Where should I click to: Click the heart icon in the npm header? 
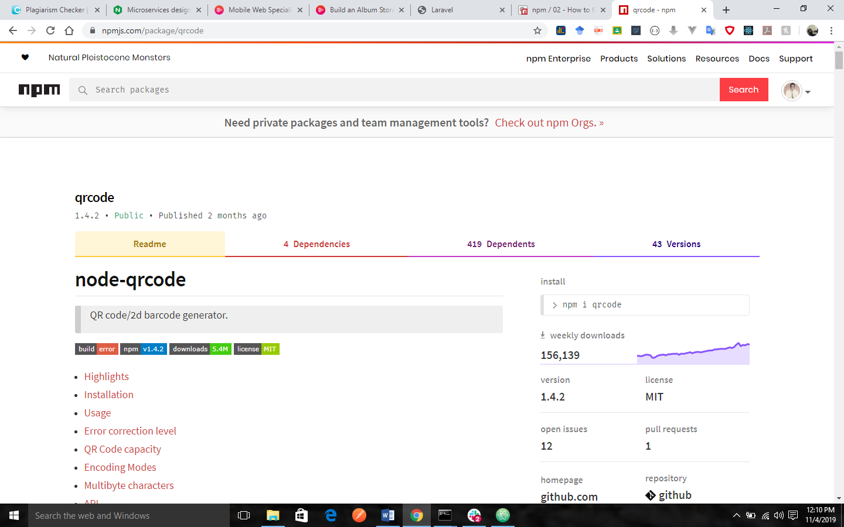pyautogui.click(x=25, y=57)
